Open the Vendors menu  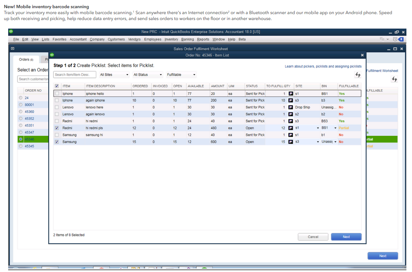[134, 39]
